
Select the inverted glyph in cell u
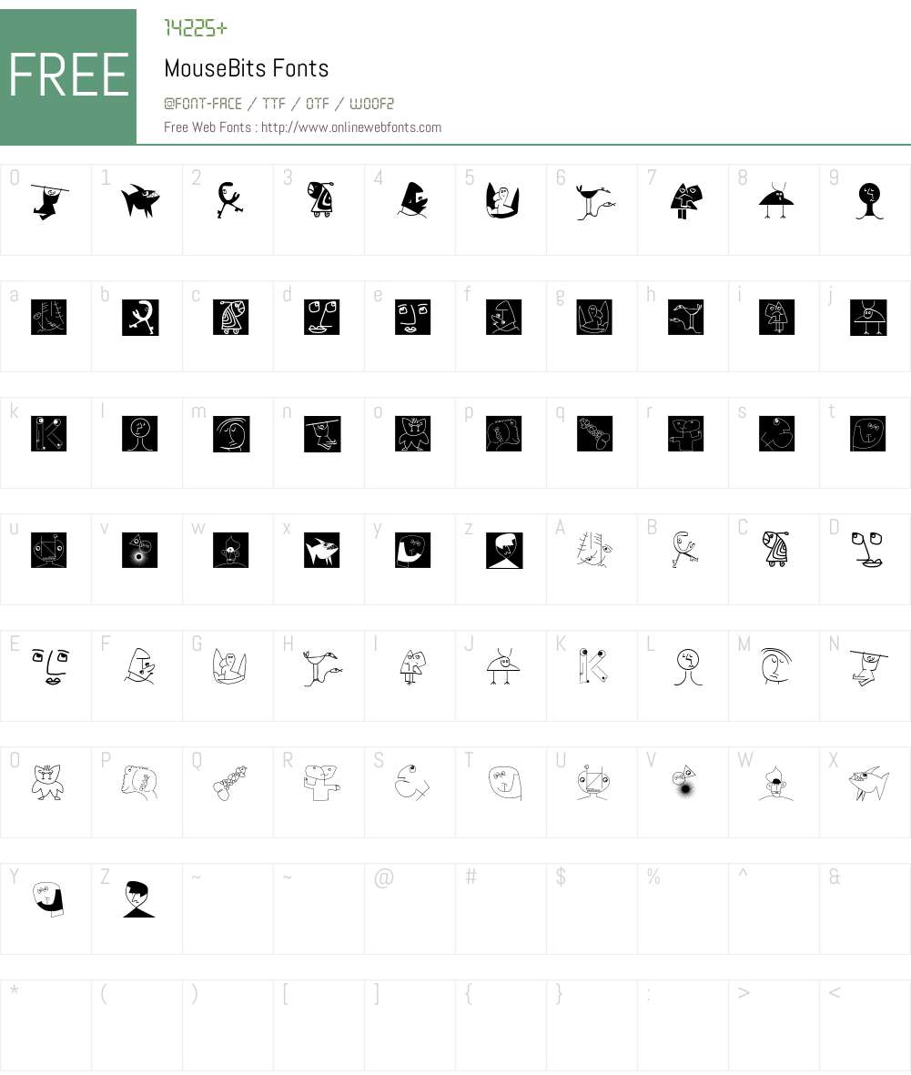(48, 550)
